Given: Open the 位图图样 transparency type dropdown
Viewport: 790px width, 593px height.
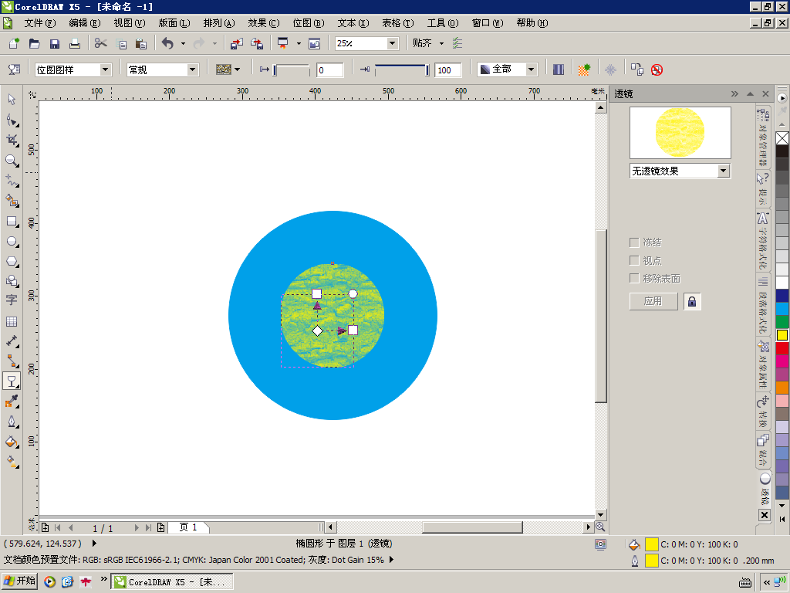Looking at the screenshot, I should [105, 69].
